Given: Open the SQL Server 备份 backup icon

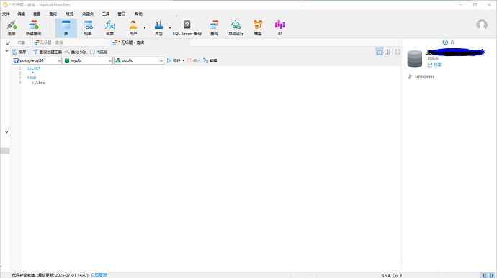Looking at the screenshot, I should click(187, 27).
